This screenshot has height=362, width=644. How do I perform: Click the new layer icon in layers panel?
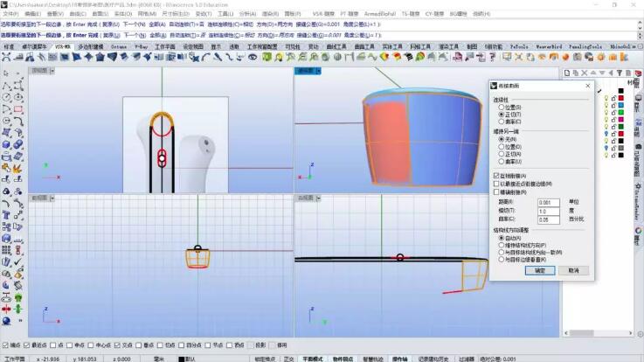tap(567, 73)
